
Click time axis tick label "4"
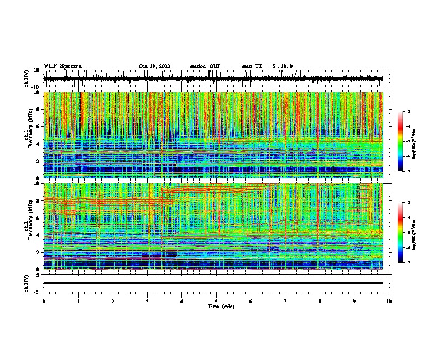[182, 302]
